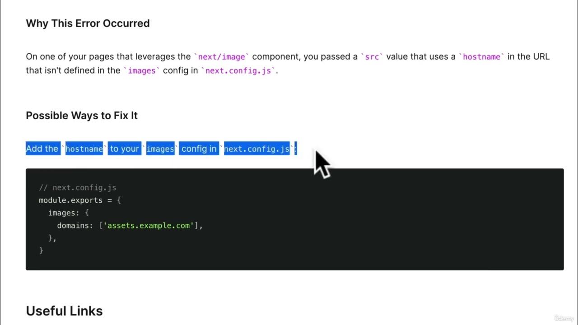578x325 pixels.
Task: Click the 'assets.example.com' string in code
Action: point(149,225)
